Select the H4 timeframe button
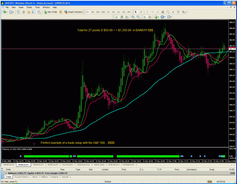 pos(113,12)
